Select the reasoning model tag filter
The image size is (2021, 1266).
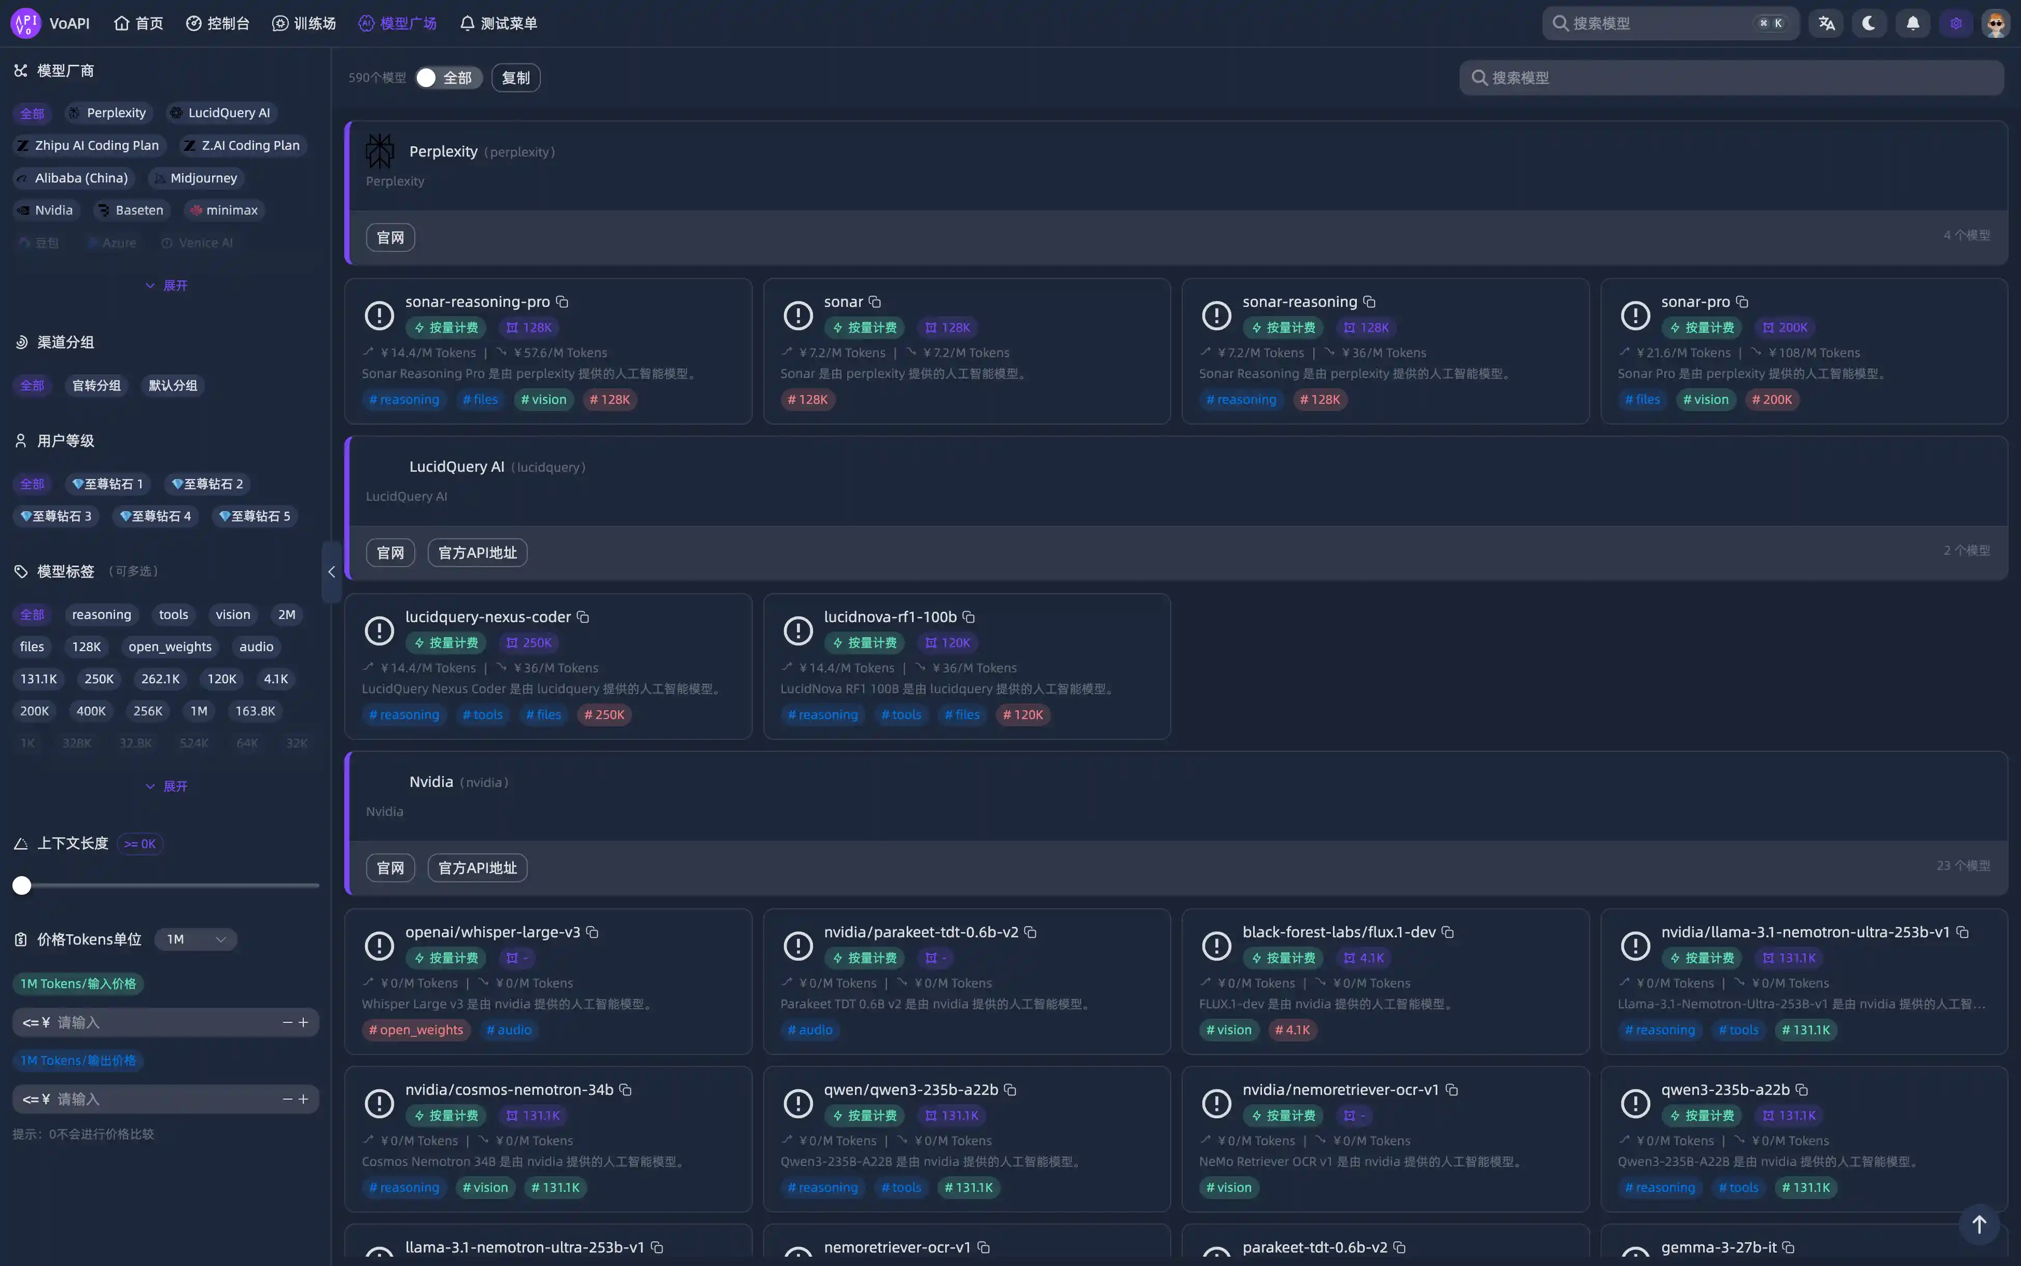(101, 614)
